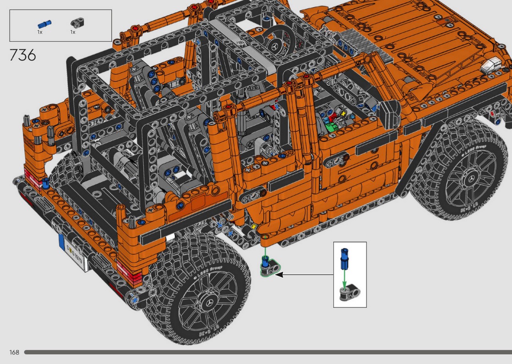Open the sub-assembly callout with pin and connector
512x364 pixels.
pyautogui.click(x=350, y=274)
